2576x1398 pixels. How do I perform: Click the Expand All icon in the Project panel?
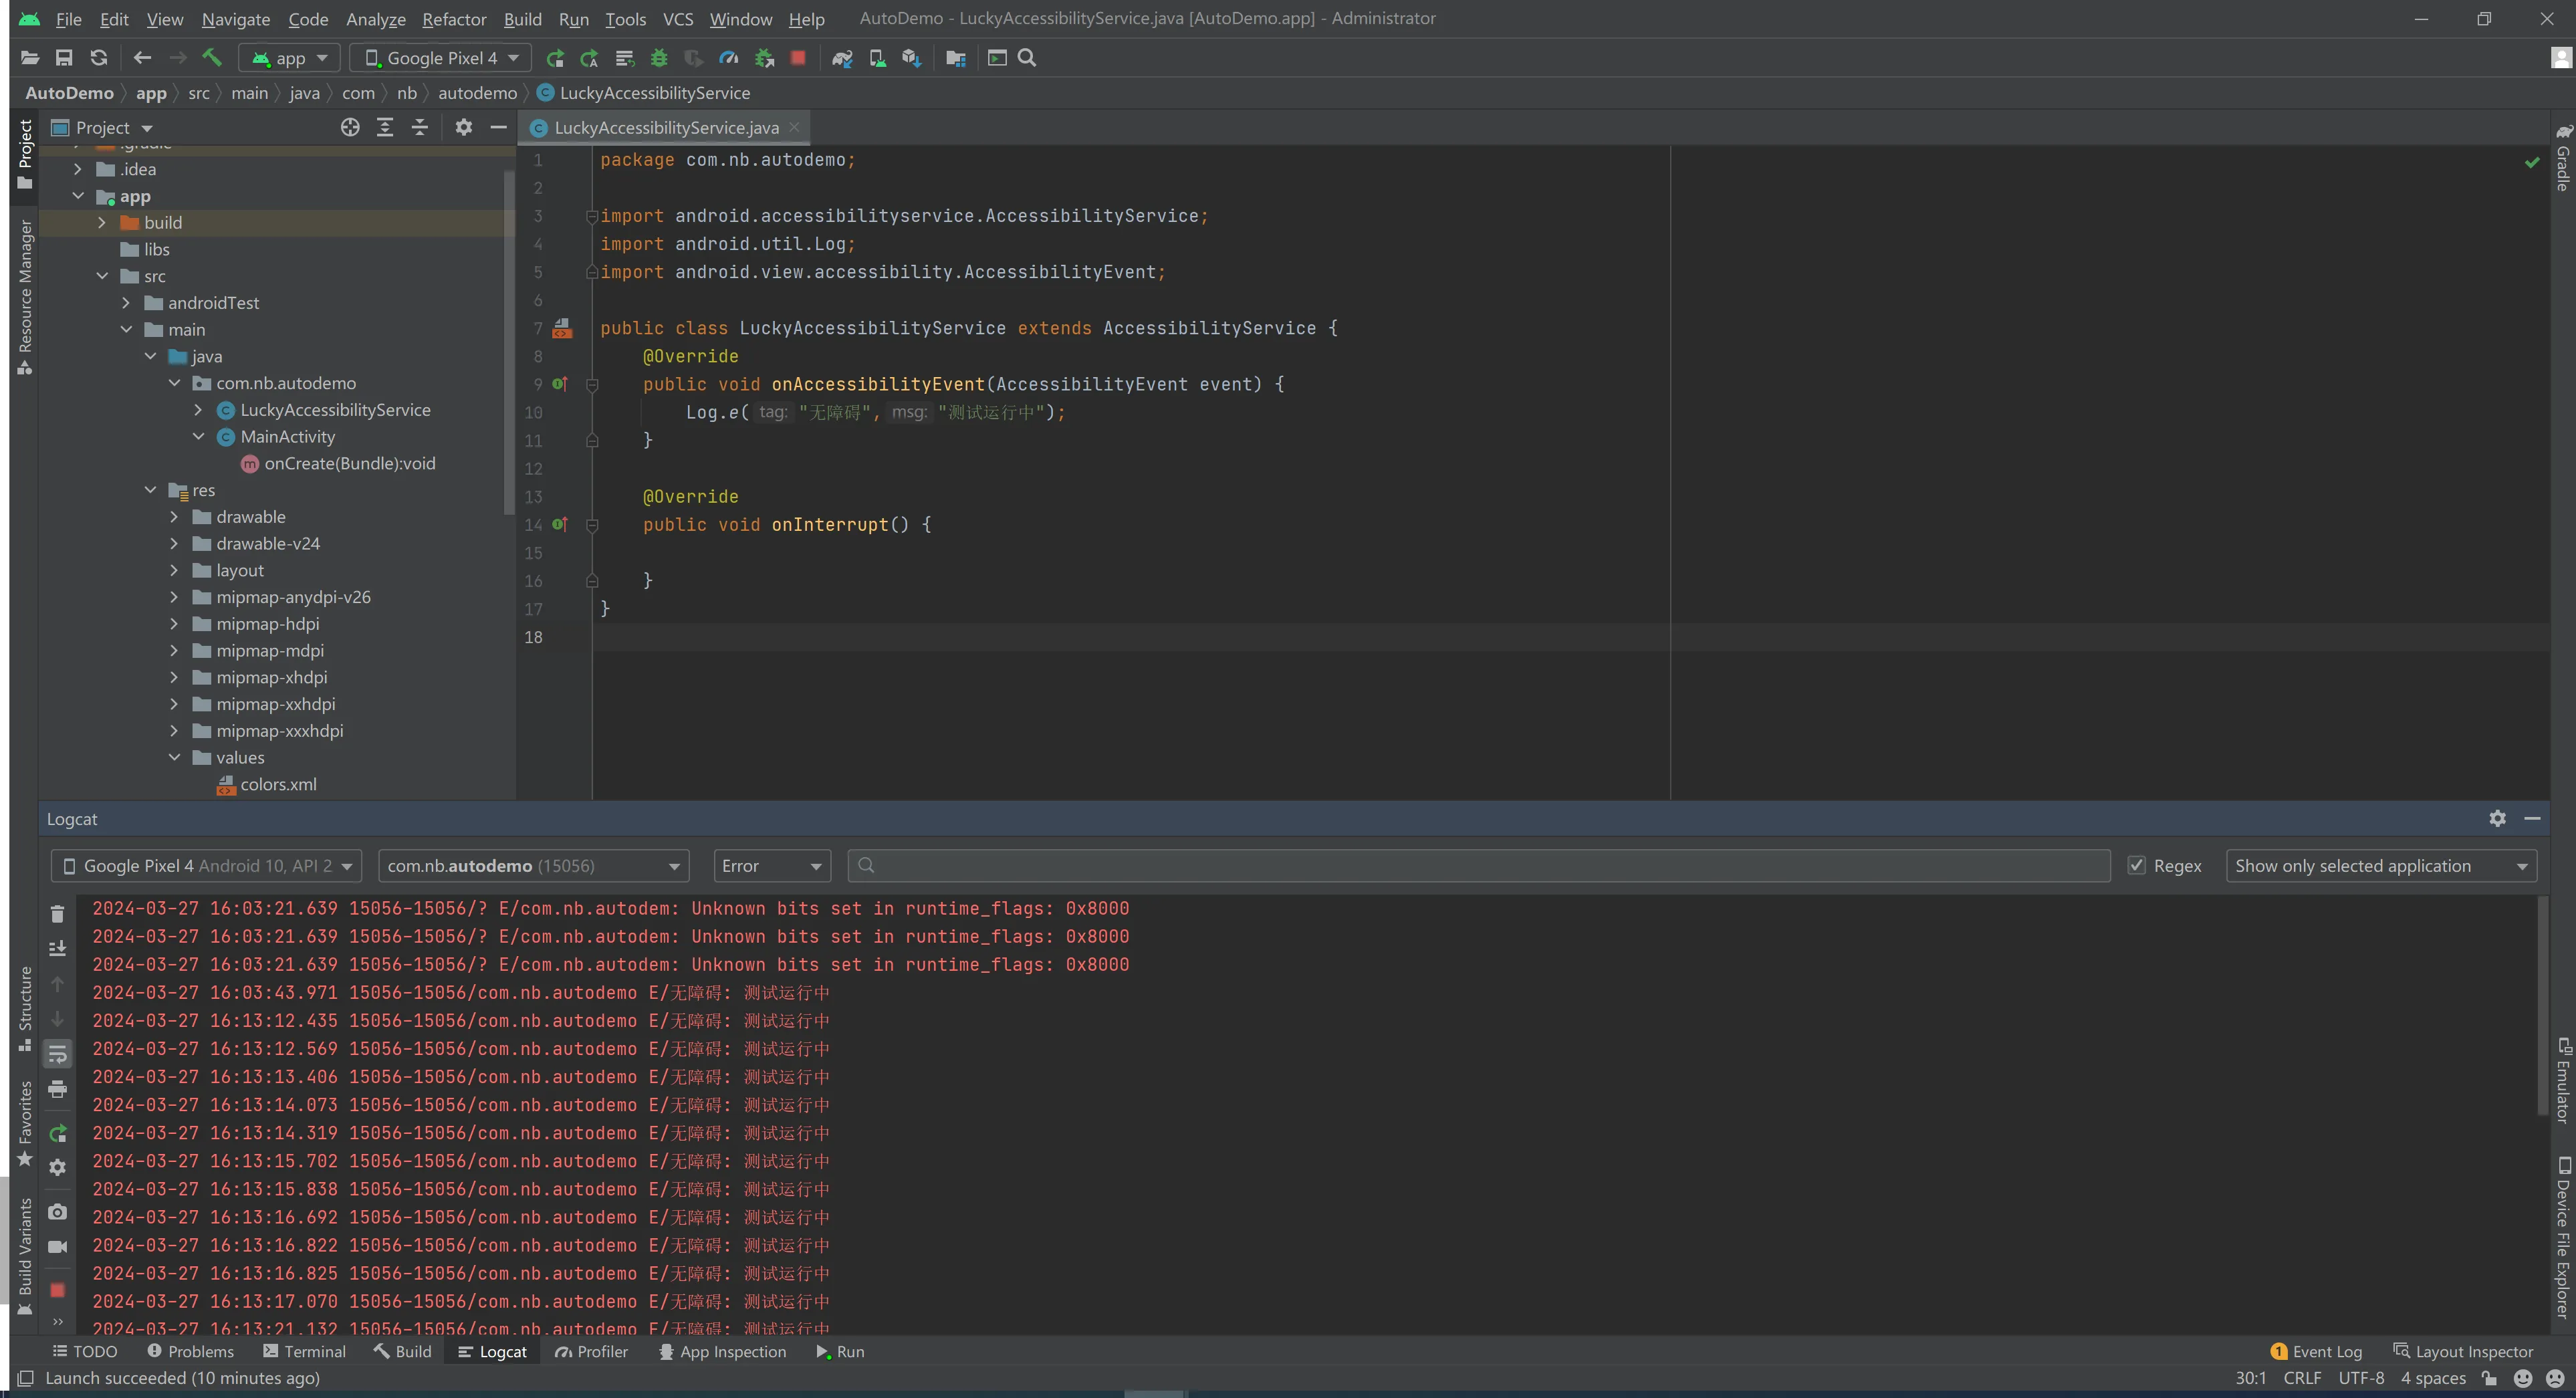385,127
